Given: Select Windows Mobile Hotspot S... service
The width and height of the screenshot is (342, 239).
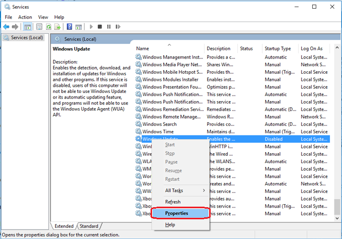Looking at the screenshot, I should pos(173,72).
